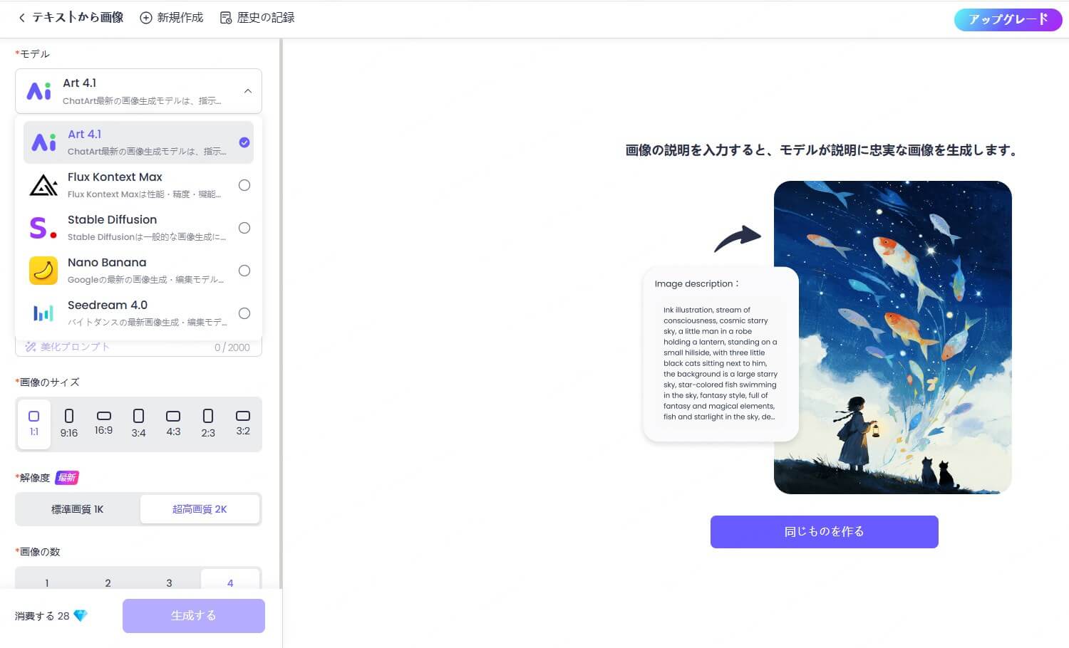The width and height of the screenshot is (1069, 648).
Task: Click the アップグレード button
Action: (1008, 19)
